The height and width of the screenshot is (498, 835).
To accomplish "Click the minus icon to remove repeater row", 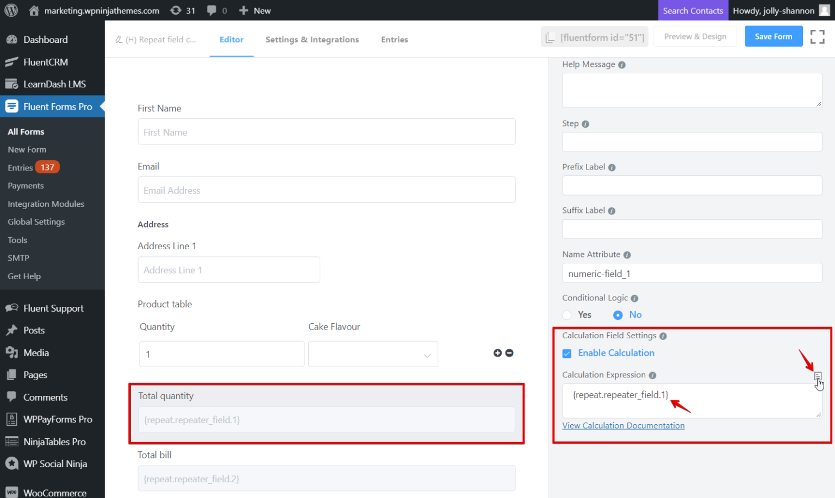I will pyautogui.click(x=509, y=353).
